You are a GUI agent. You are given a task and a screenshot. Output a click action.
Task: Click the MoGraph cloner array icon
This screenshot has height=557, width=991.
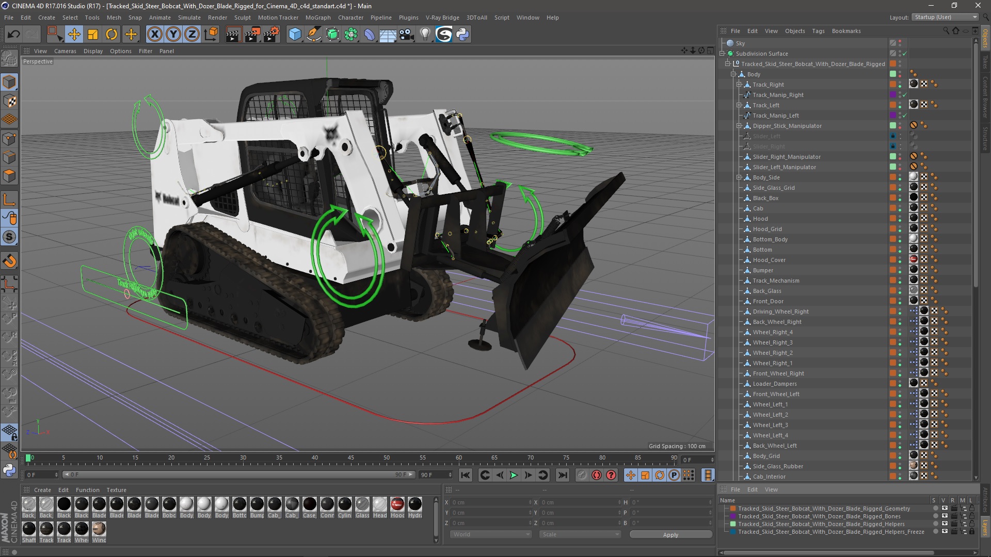click(x=351, y=35)
